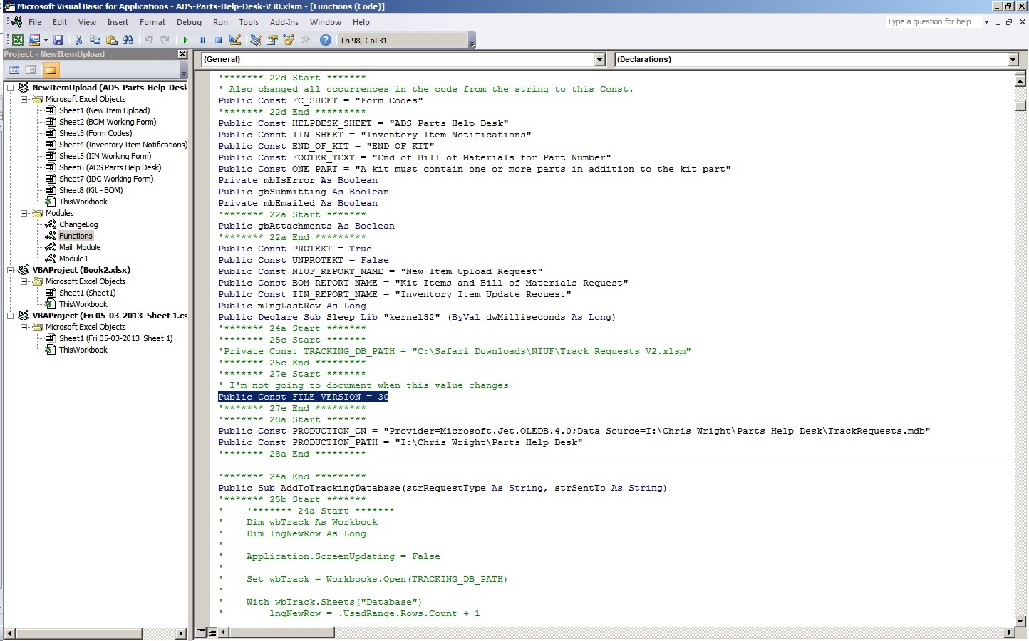Click the Break pause icon
Screen dimensions: 1029x641
click(202, 41)
